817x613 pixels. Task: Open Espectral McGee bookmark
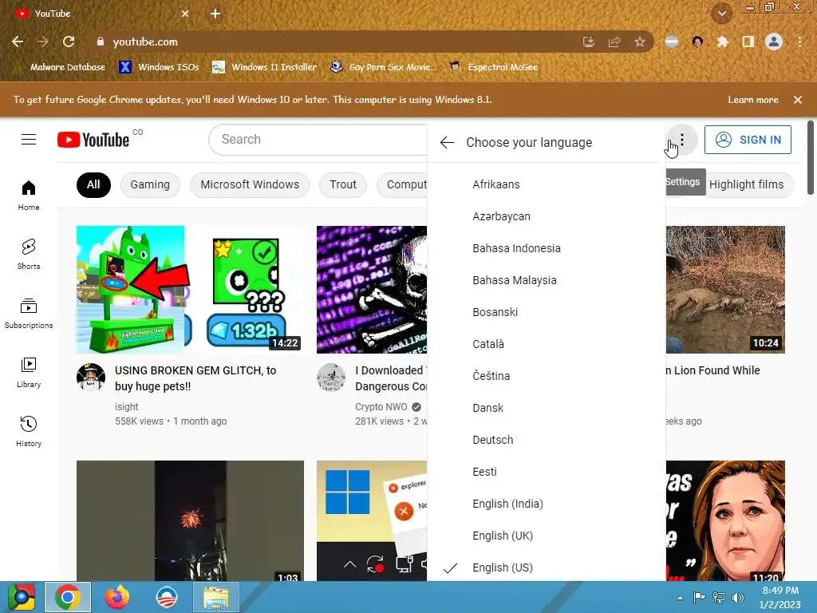(493, 67)
